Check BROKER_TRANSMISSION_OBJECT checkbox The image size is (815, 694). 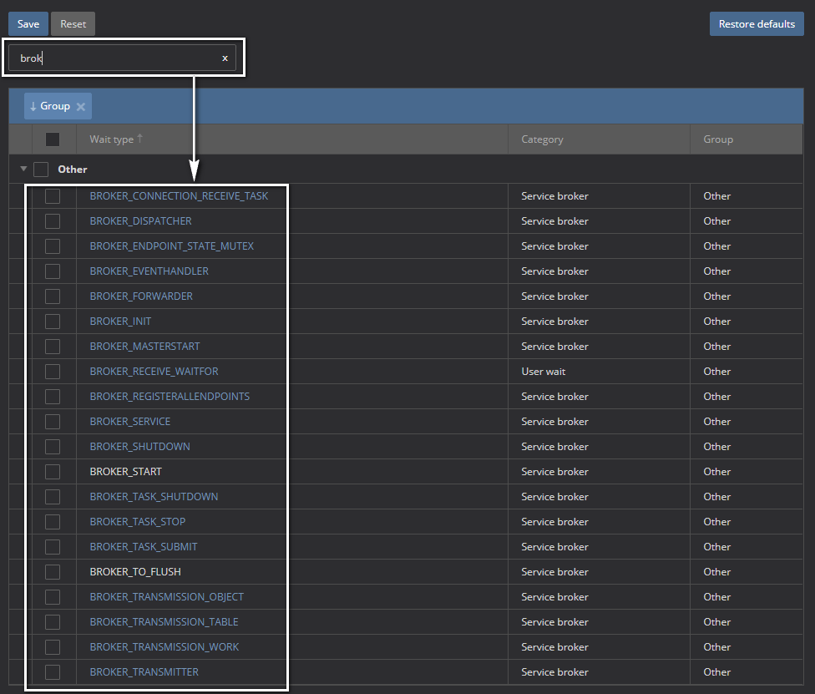53,597
